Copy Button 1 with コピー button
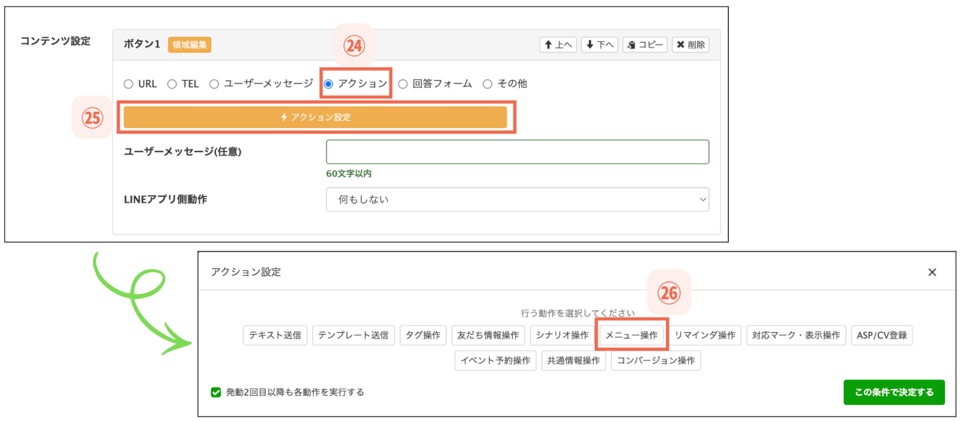This screenshot has height=422, width=962. [645, 45]
